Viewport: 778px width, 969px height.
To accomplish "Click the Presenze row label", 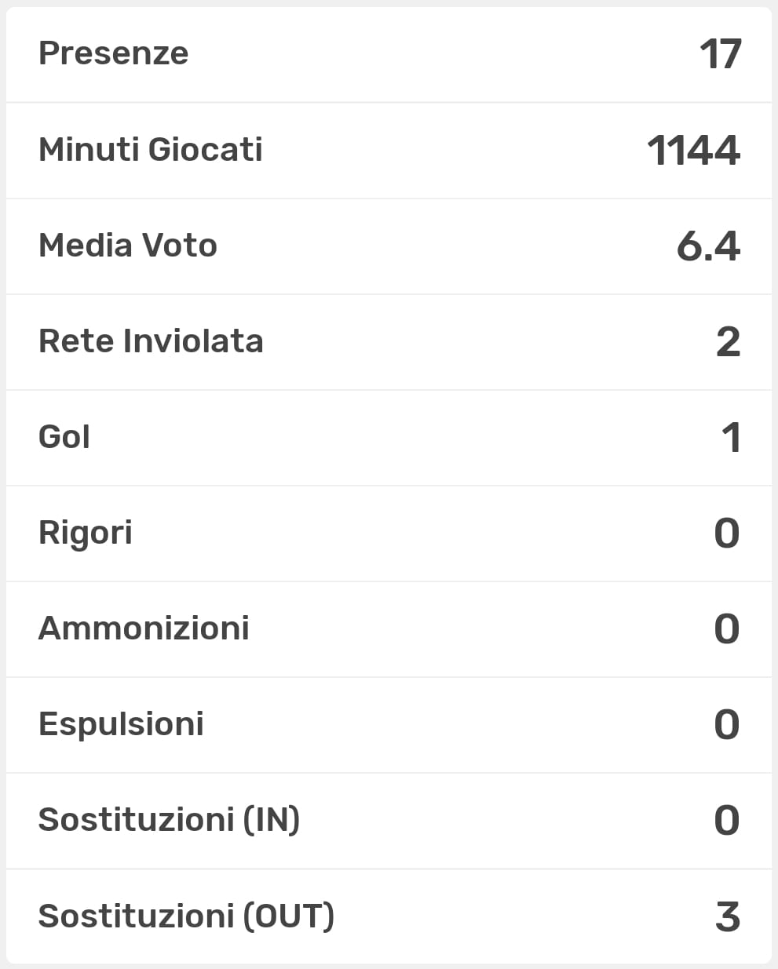I will [x=113, y=53].
